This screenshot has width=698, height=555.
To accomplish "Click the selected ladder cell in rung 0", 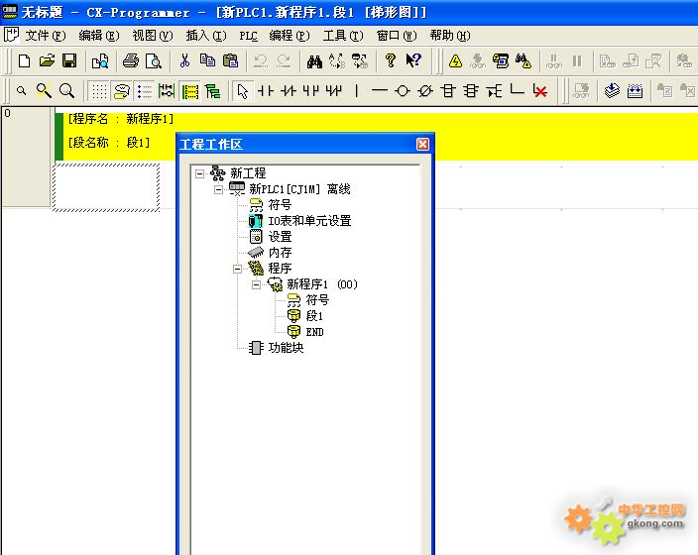I will (106, 187).
